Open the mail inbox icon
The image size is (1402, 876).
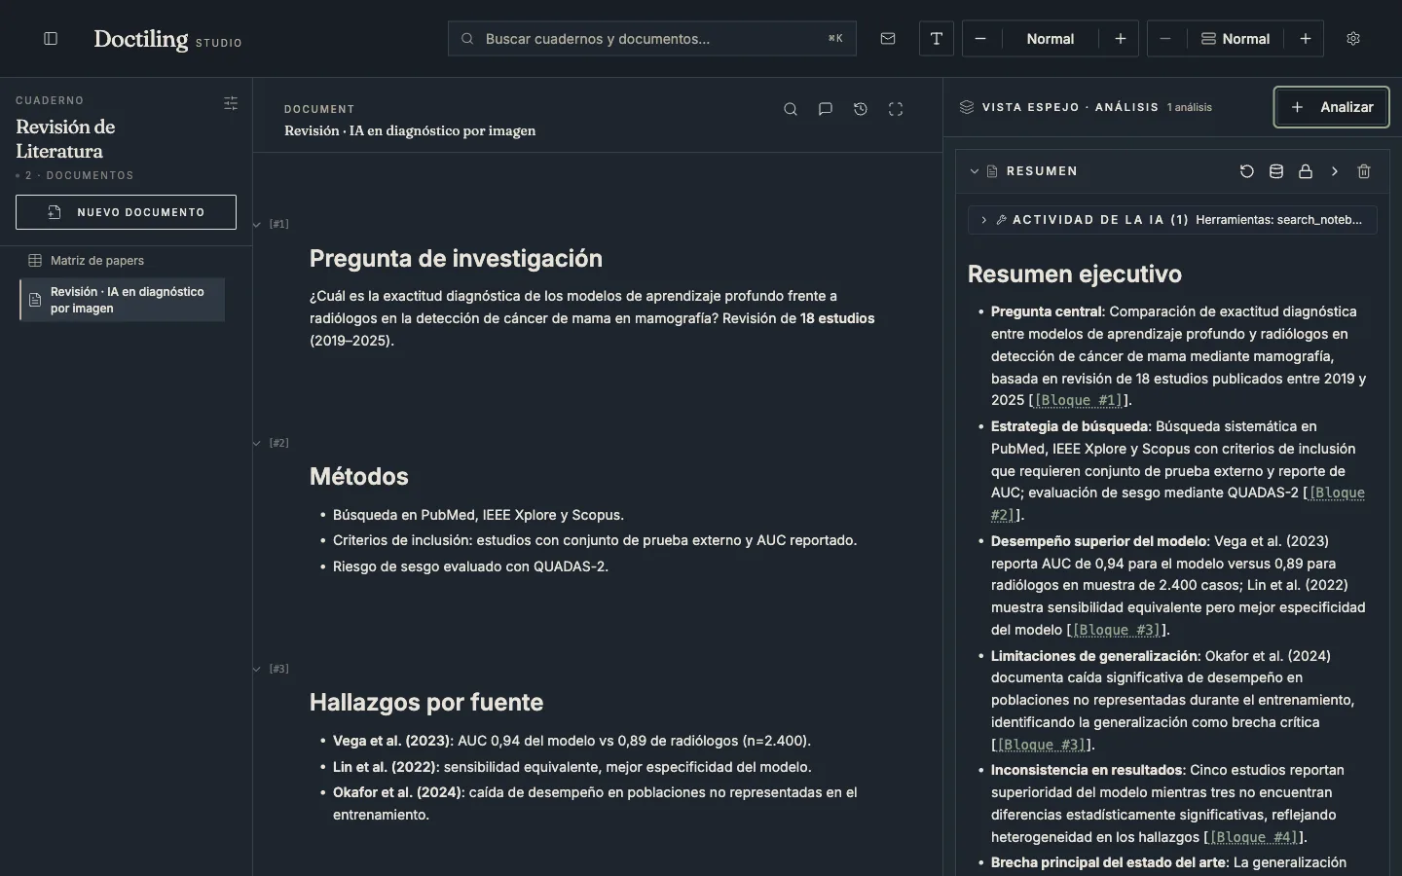click(x=888, y=39)
